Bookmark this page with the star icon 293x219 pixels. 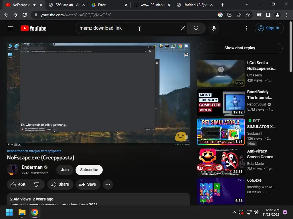click(x=248, y=15)
